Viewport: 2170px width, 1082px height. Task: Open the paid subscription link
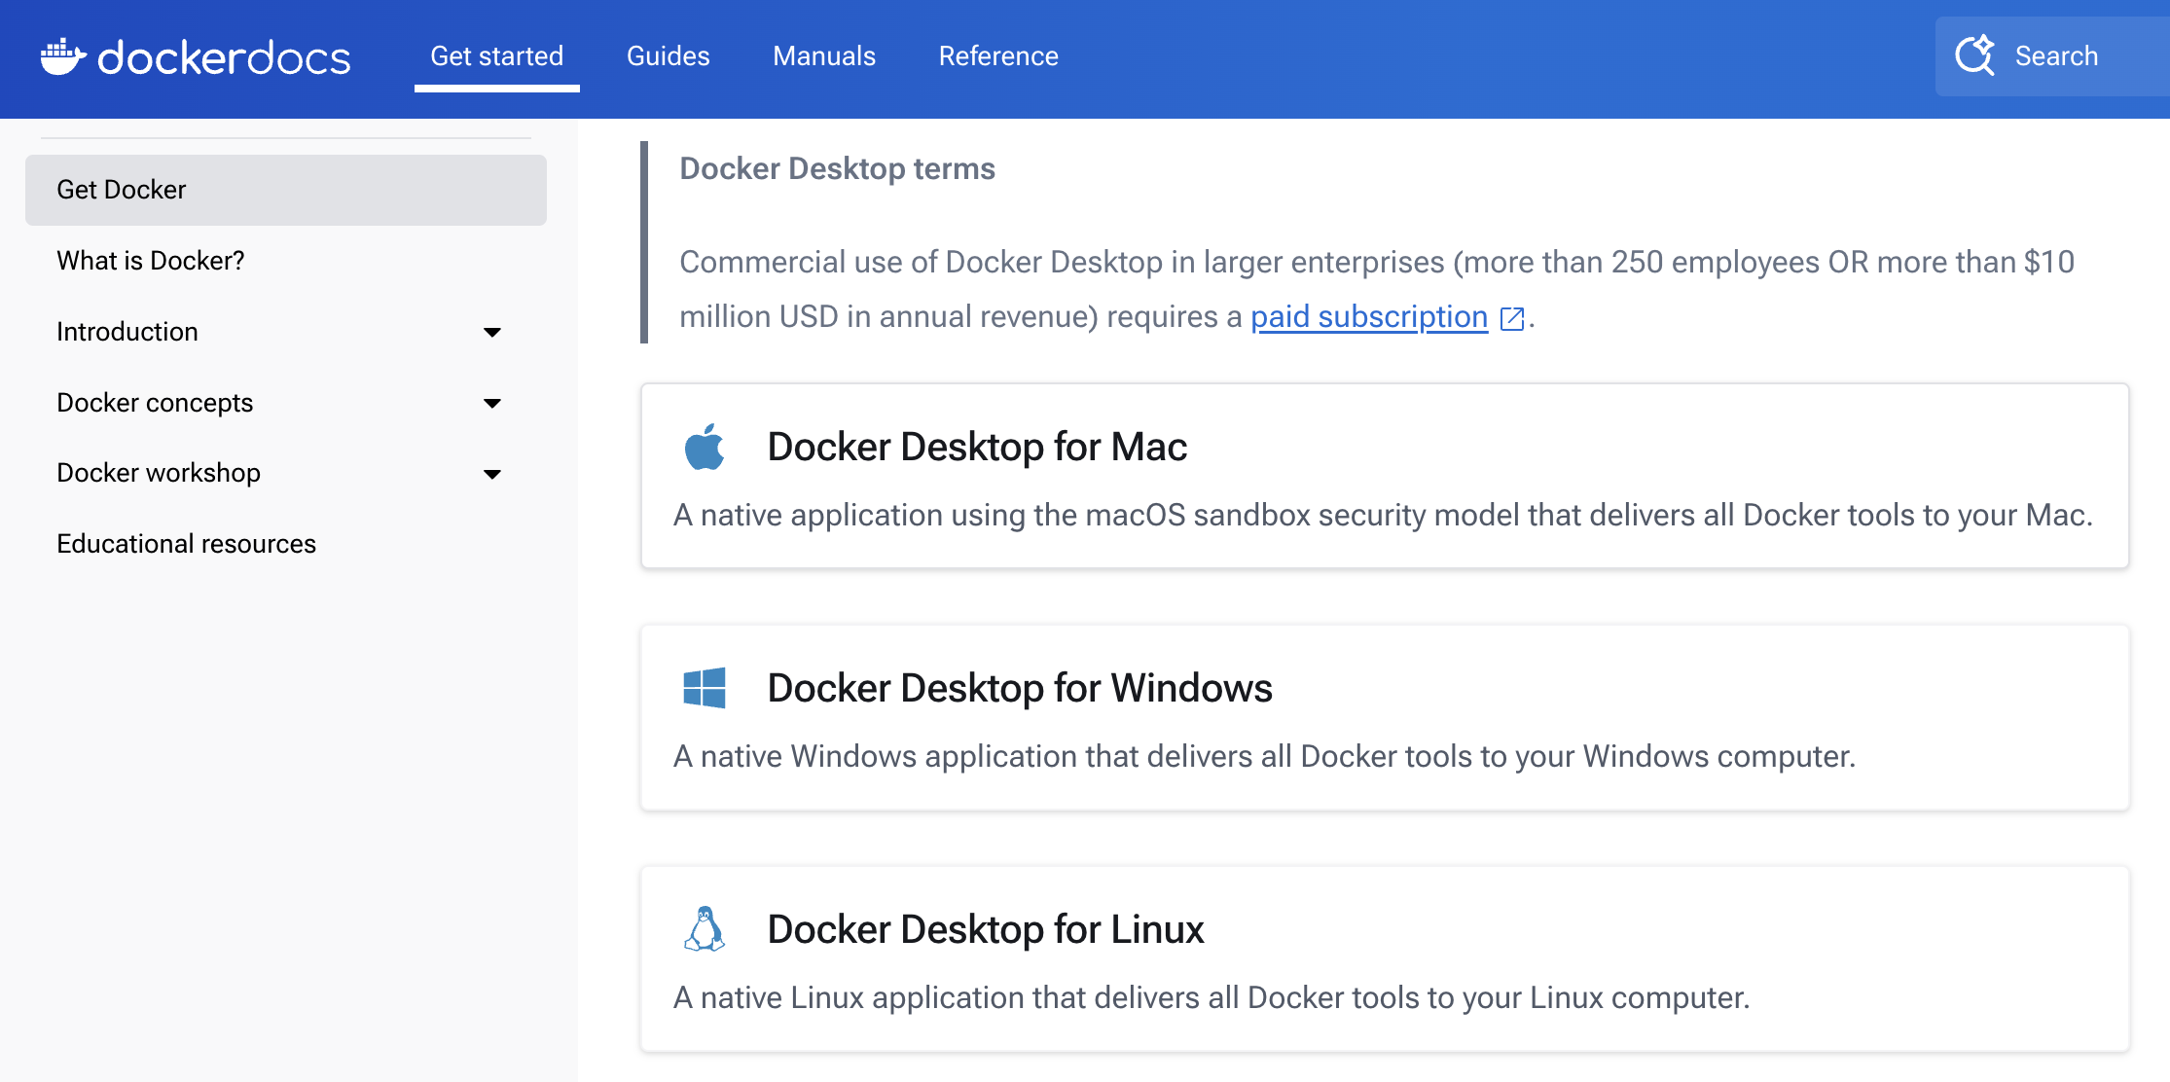click(1368, 316)
